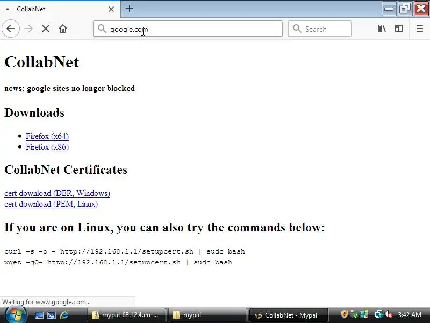Download Firefox (x64)
430x323 pixels.
47,136
